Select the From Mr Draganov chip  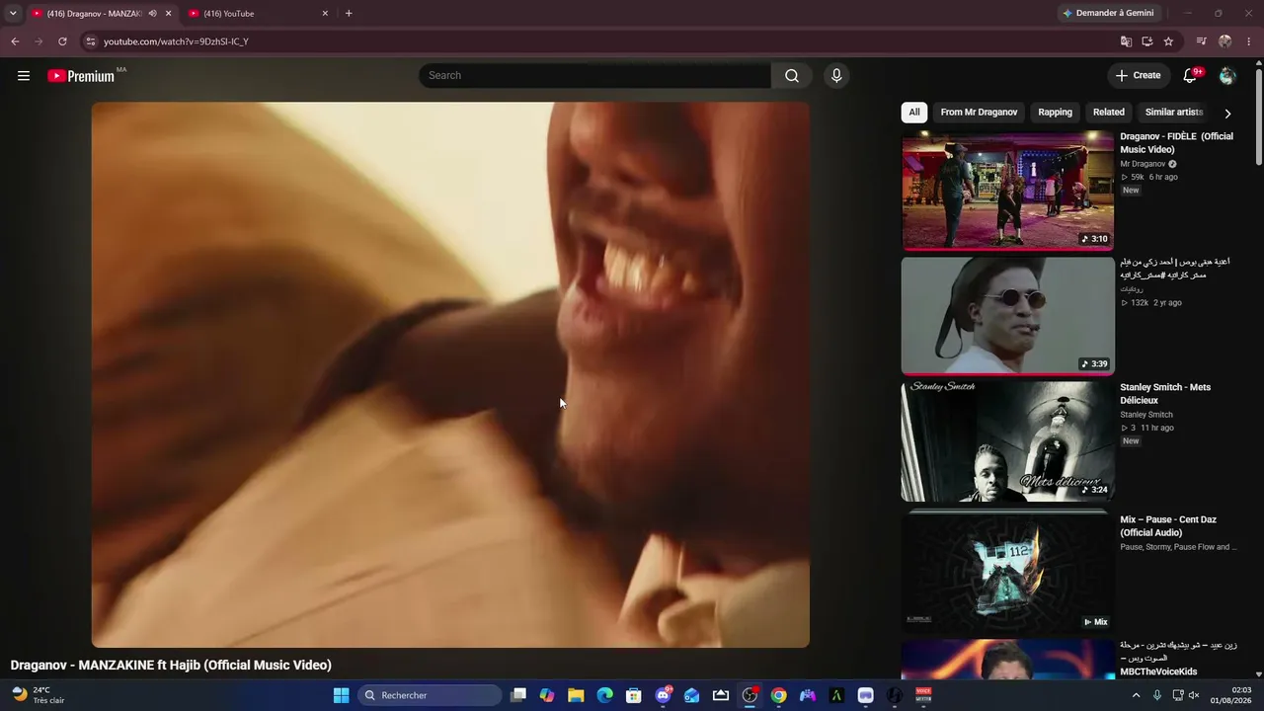click(x=979, y=113)
